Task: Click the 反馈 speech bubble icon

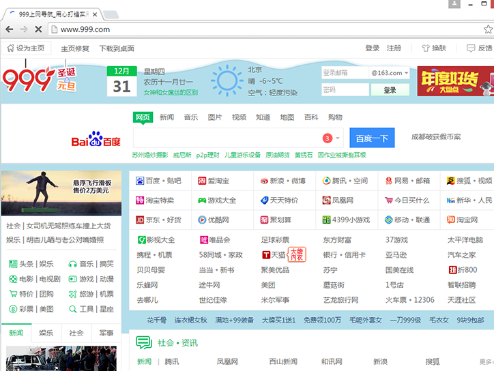Action: click(x=471, y=48)
